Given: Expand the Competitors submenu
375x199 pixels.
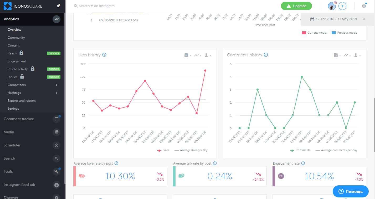Looking at the screenshot, I should point(56,85).
